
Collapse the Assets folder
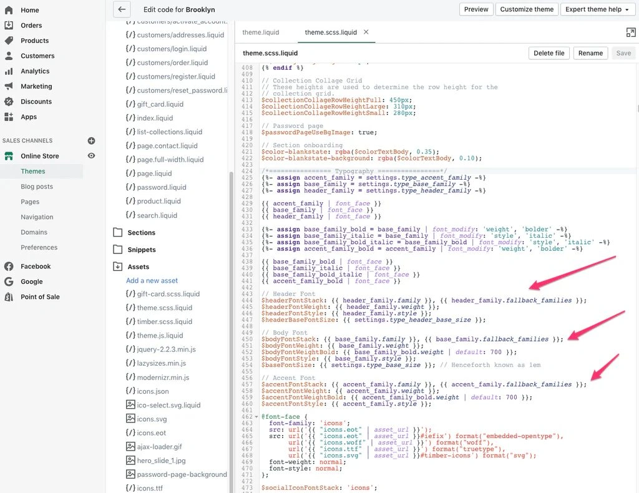coord(117,266)
